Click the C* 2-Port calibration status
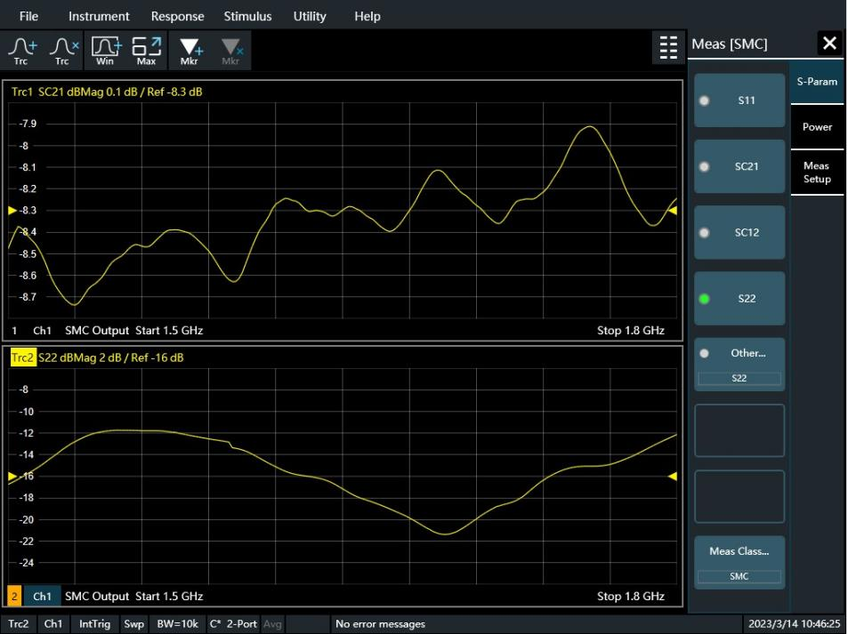The height and width of the screenshot is (634, 848). click(233, 623)
